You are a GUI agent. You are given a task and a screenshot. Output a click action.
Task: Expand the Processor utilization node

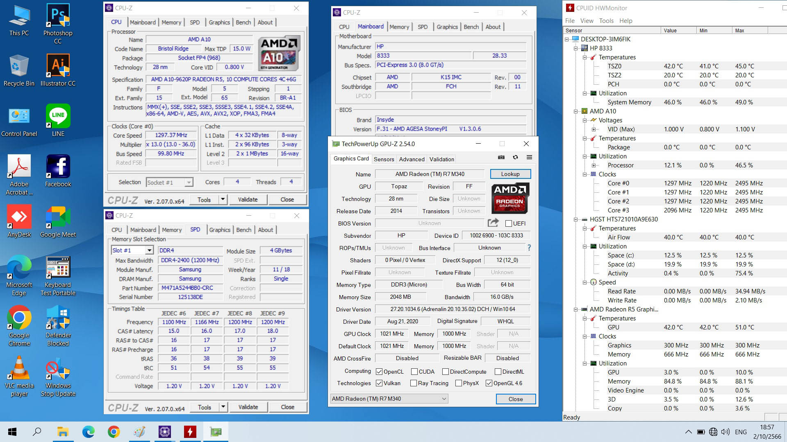click(594, 165)
